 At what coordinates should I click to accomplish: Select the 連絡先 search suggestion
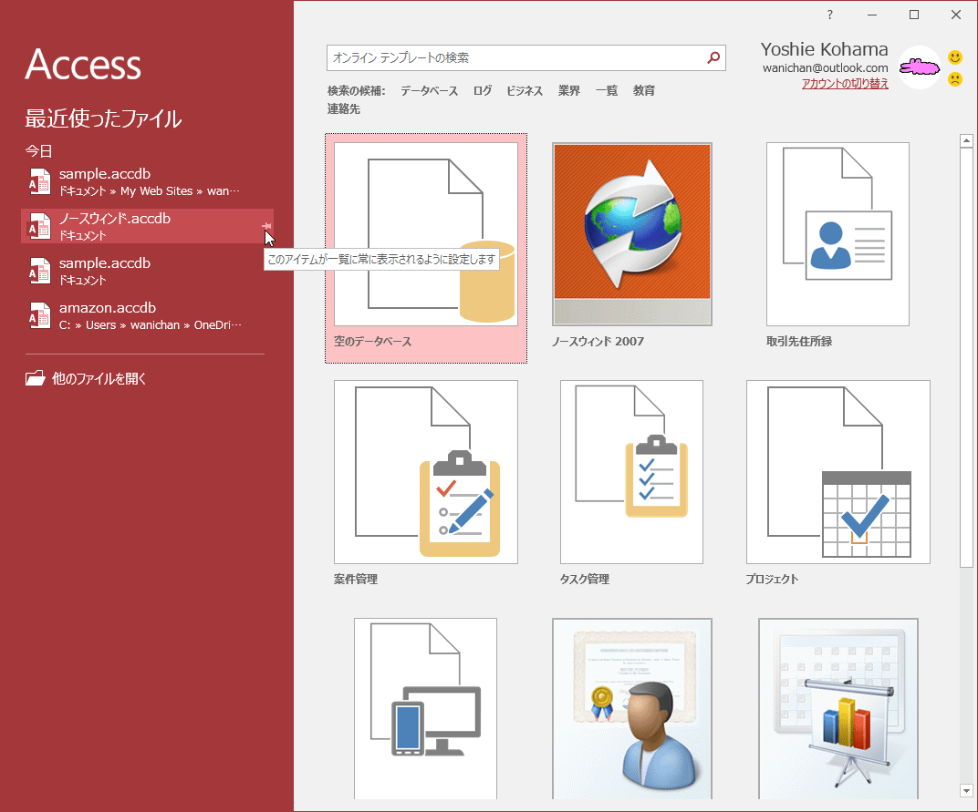click(344, 109)
